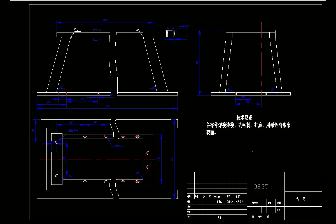Click the 机架 part name in title block
Screen dimensions: 336x224
(x=301, y=199)
